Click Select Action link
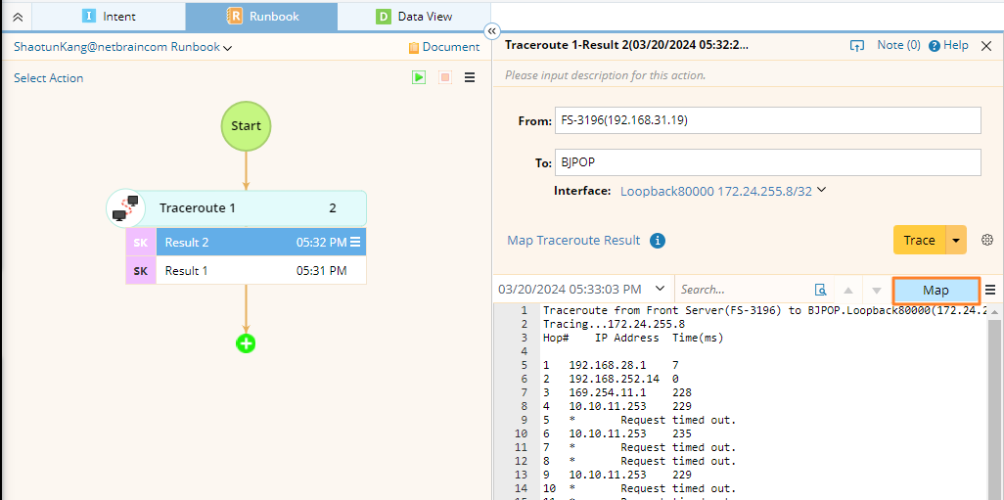1004x500 pixels. (x=49, y=78)
